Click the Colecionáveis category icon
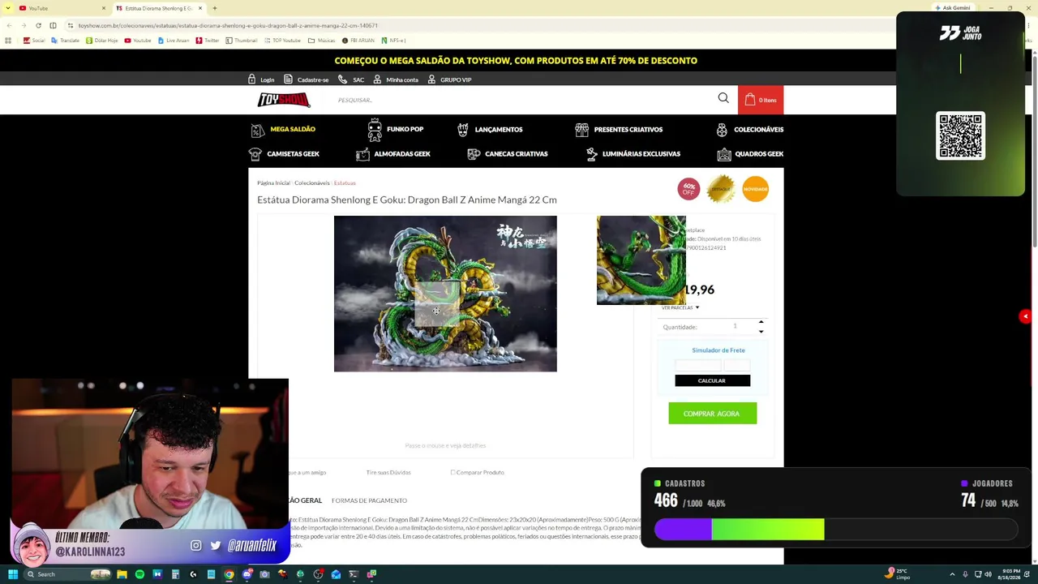Image resolution: width=1038 pixels, height=584 pixels. click(x=722, y=130)
